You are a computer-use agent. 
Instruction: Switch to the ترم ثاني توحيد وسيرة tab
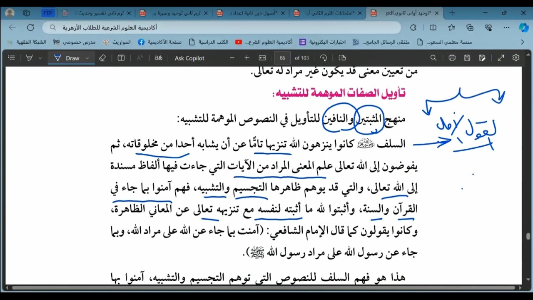click(x=173, y=13)
